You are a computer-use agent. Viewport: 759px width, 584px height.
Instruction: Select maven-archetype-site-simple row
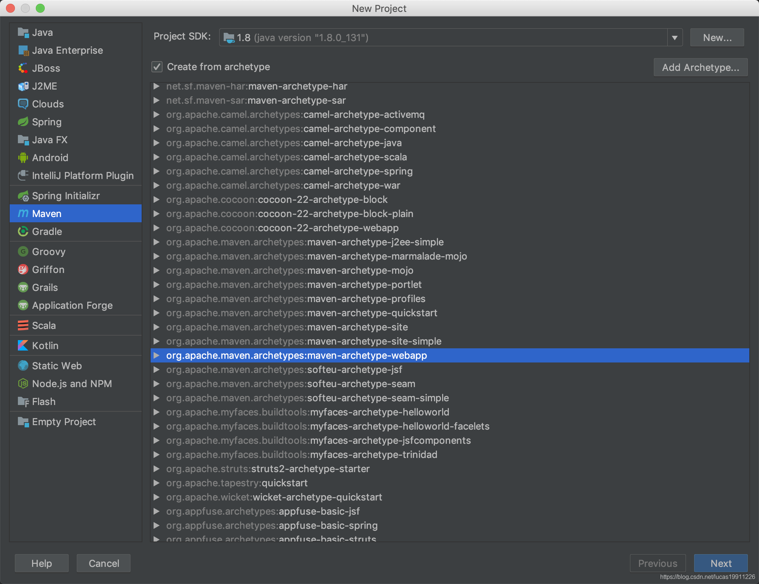(x=450, y=341)
